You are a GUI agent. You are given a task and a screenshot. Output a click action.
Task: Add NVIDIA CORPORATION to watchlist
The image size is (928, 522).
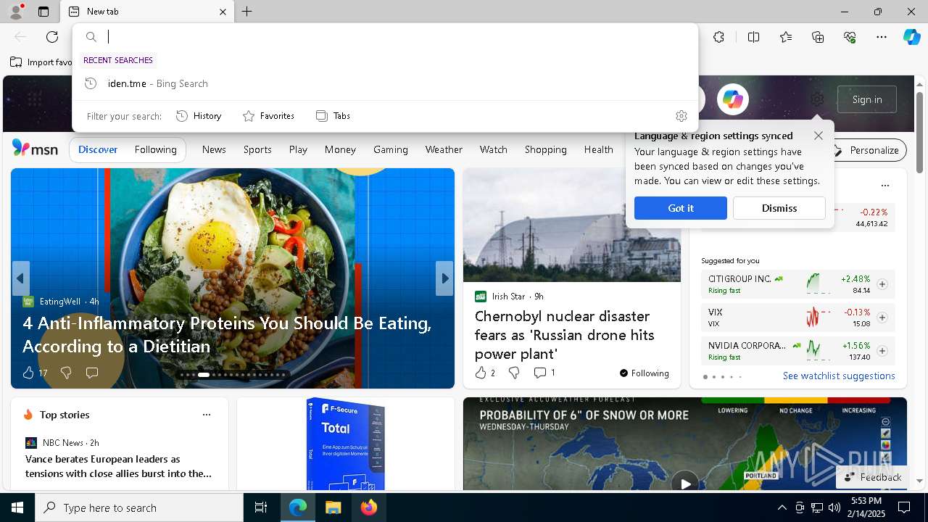click(x=882, y=351)
